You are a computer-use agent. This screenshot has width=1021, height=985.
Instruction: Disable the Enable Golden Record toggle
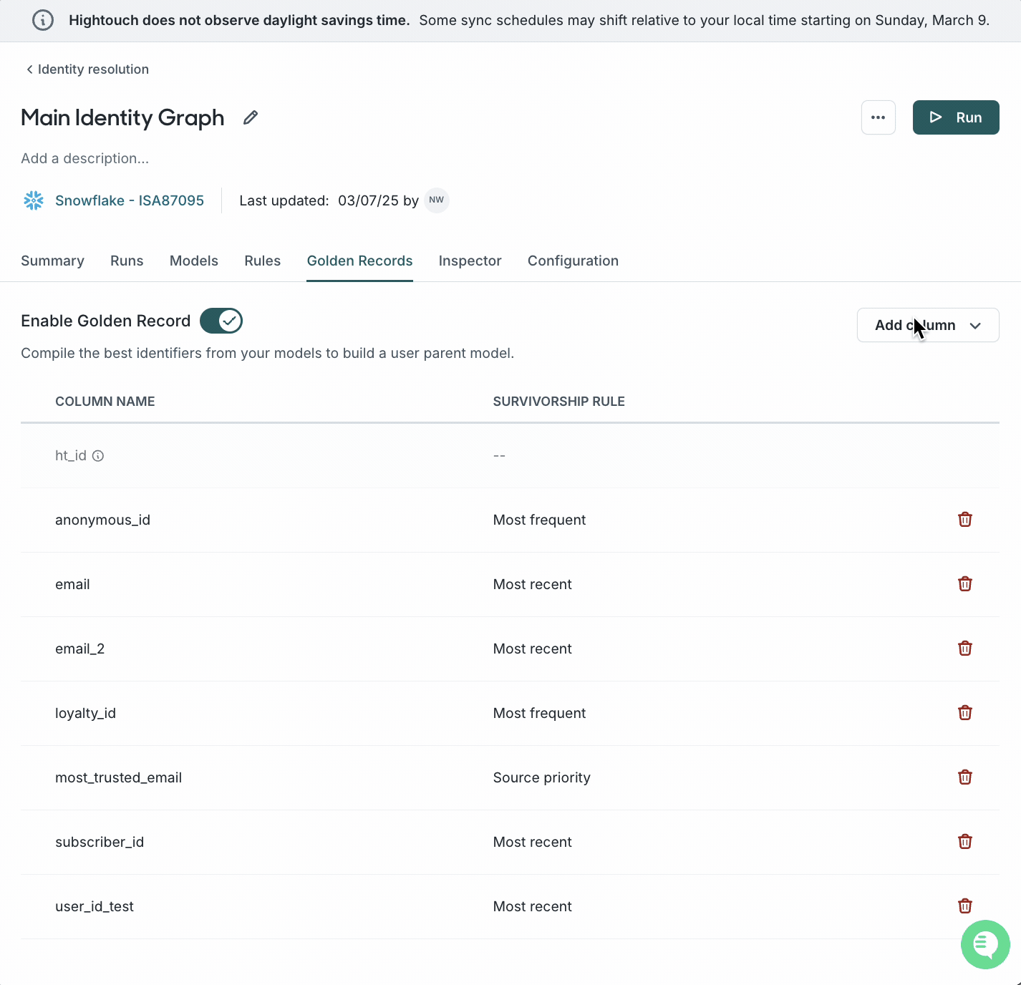[x=221, y=321]
